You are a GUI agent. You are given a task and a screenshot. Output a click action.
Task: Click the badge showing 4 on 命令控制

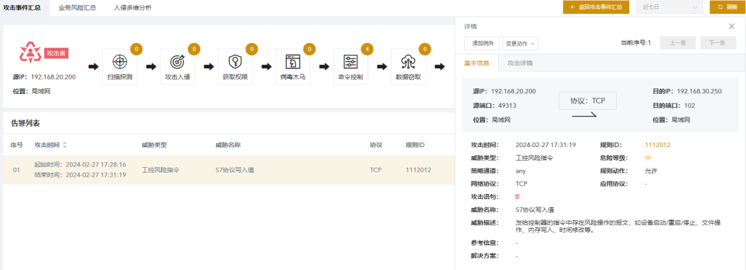(367, 49)
